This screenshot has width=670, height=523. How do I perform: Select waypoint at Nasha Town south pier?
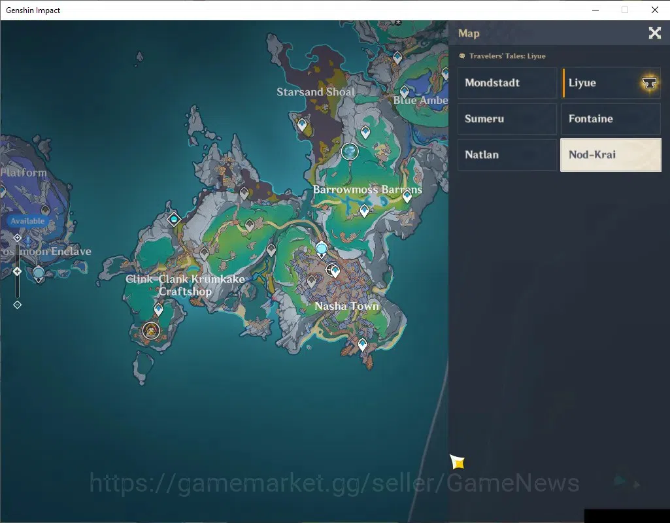(362, 345)
